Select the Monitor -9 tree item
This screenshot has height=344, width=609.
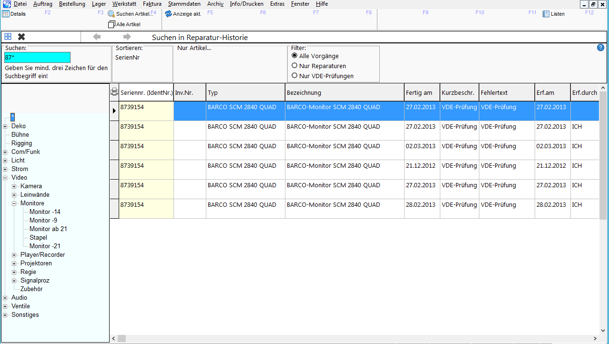(x=43, y=221)
